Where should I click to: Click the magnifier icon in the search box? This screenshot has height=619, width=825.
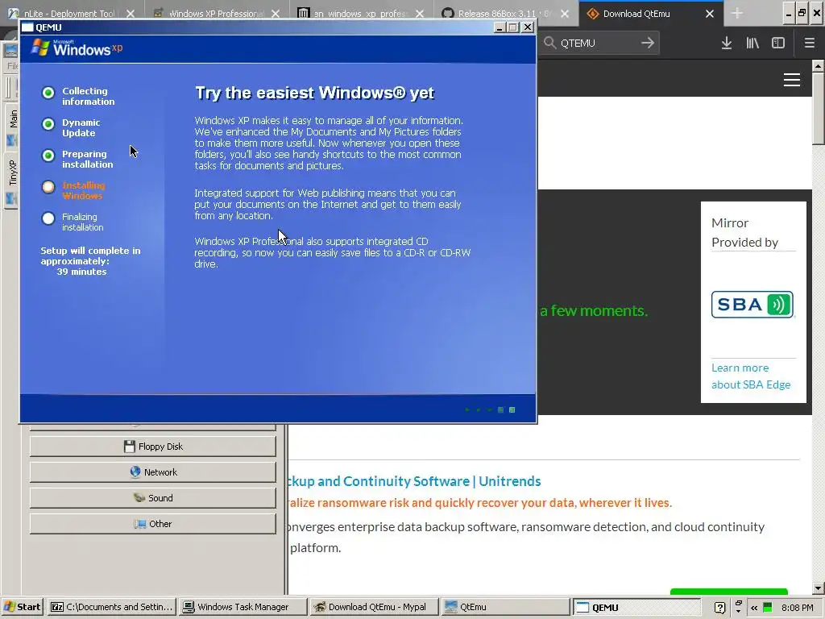click(x=549, y=43)
